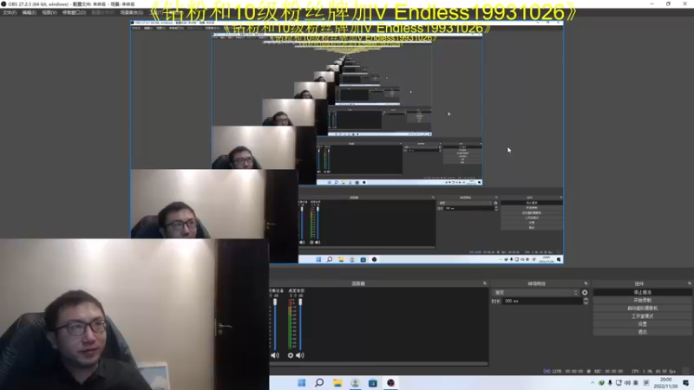
Task: Click the green security tray icon
Action: coord(601,382)
